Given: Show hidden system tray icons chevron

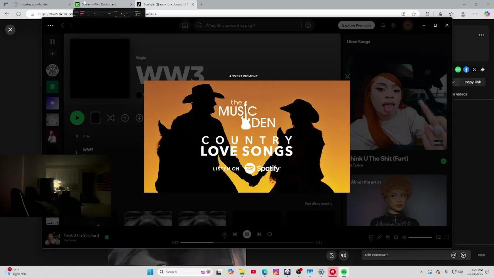Looking at the screenshot, I should (x=421, y=272).
